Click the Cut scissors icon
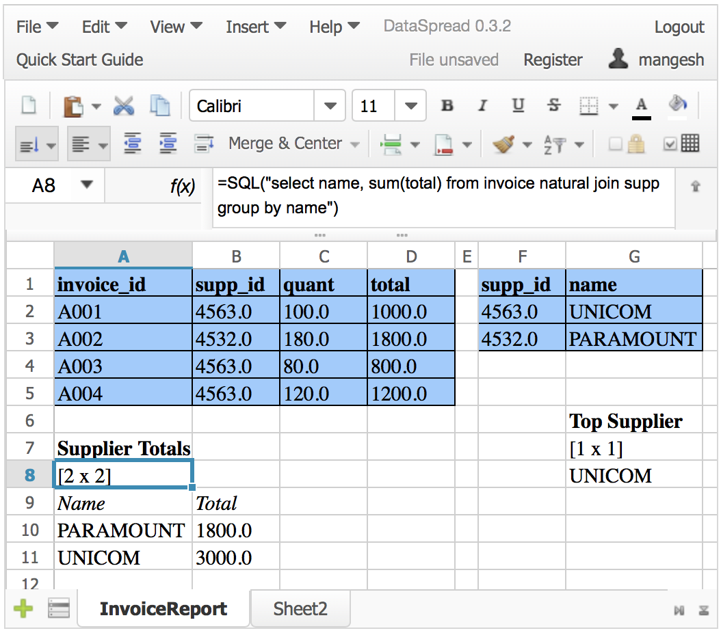This screenshot has height=633, width=721. click(x=124, y=106)
